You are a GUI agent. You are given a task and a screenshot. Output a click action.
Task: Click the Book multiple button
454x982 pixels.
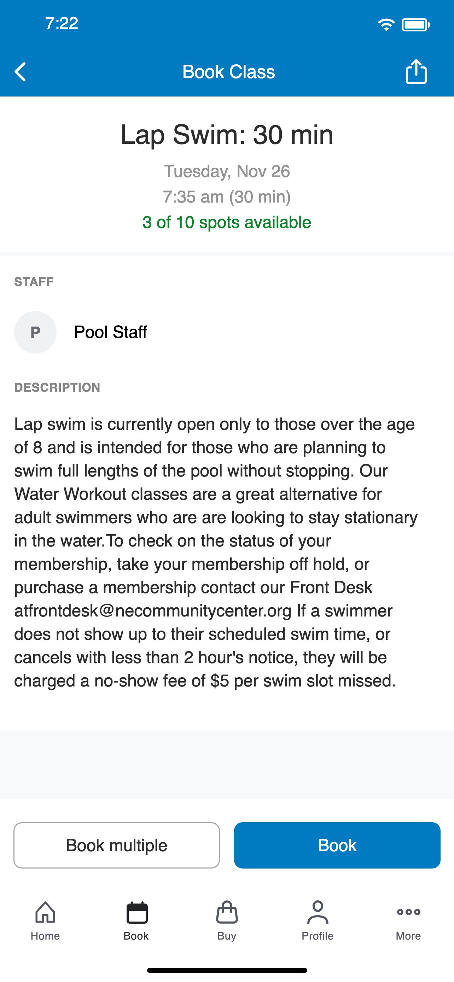click(117, 845)
